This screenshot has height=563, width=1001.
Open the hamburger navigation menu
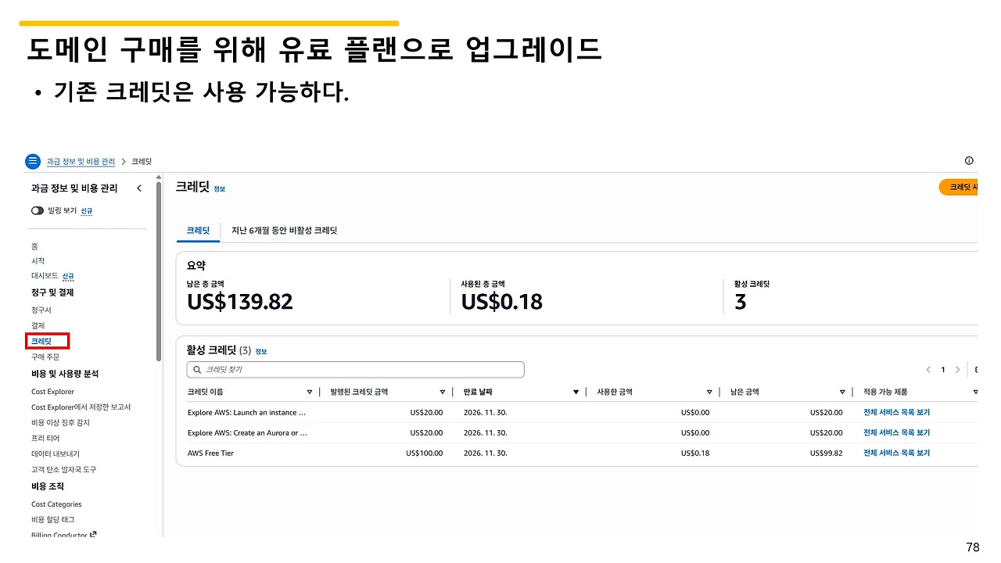click(x=32, y=161)
